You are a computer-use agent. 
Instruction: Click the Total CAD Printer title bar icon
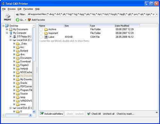click(x=3, y=4)
